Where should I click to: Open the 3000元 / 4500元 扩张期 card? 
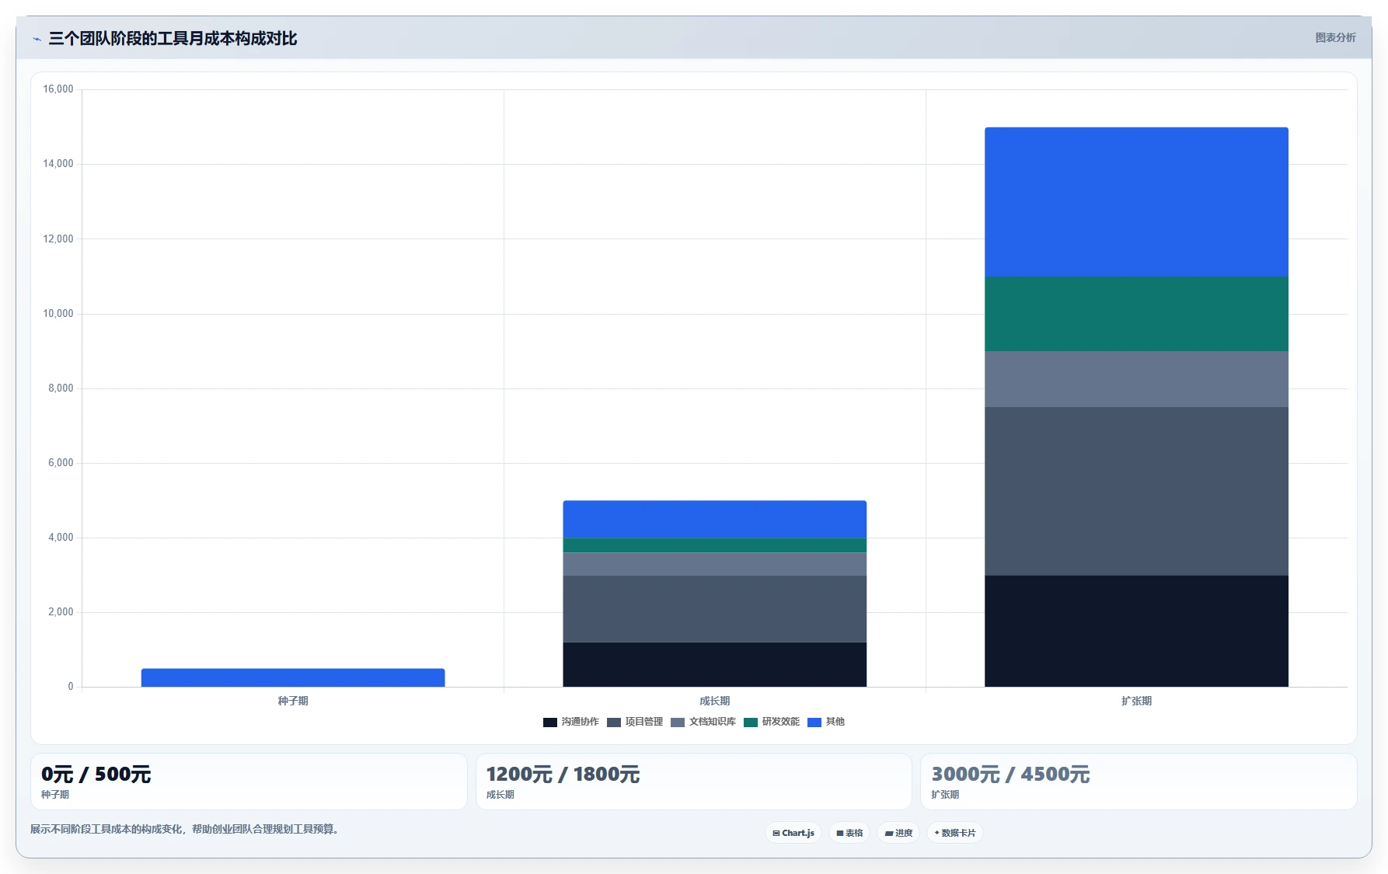pyautogui.click(x=1139, y=782)
